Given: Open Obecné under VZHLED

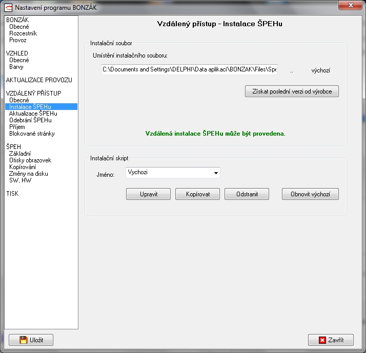Looking at the screenshot, I should coord(19,60).
